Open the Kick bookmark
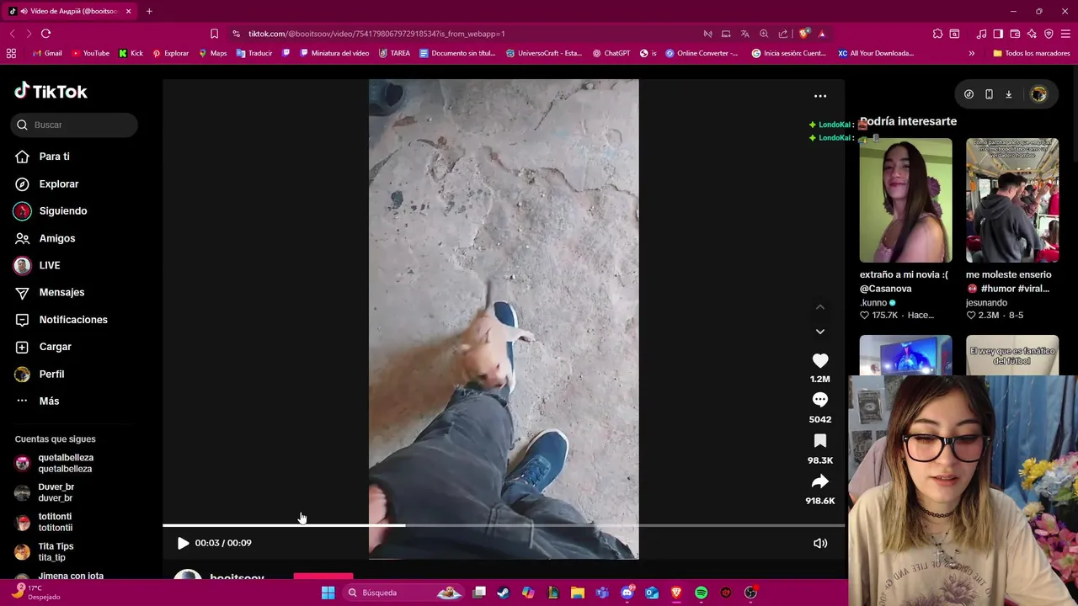1078x606 pixels. [131, 53]
